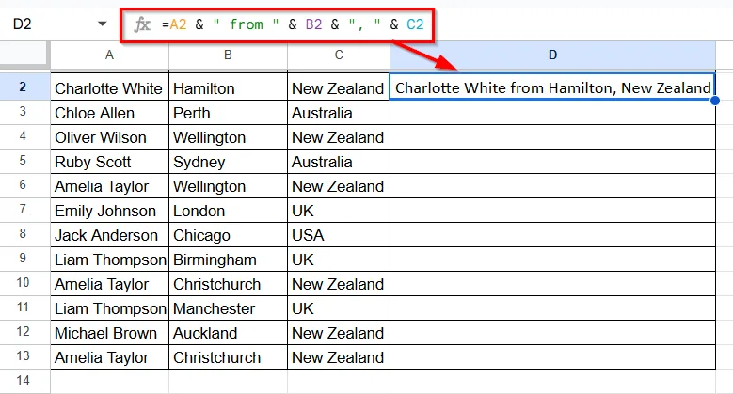Image resolution: width=733 pixels, height=394 pixels.
Task: Click New Zealand cell in row 12
Action: point(339,333)
